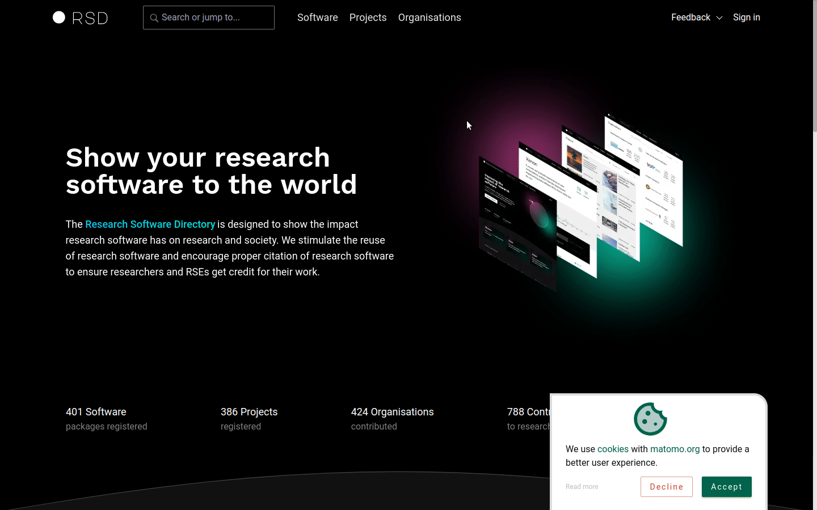Click the Sign in link

point(746,18)
